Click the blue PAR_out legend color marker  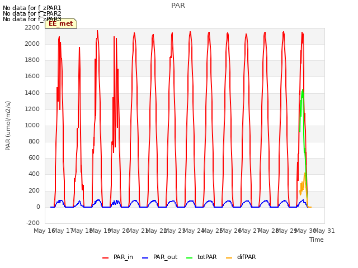coord(145,258)
